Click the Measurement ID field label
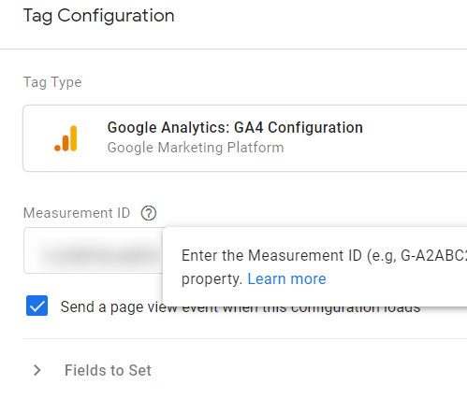Viewport: 467px width, 399px height. pyautogui.click(x=77, y=213)
